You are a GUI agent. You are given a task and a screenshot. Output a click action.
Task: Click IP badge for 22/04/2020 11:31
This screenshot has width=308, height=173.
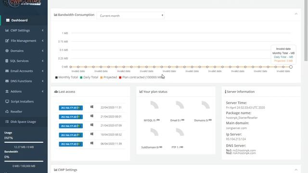tap(71, 108)
